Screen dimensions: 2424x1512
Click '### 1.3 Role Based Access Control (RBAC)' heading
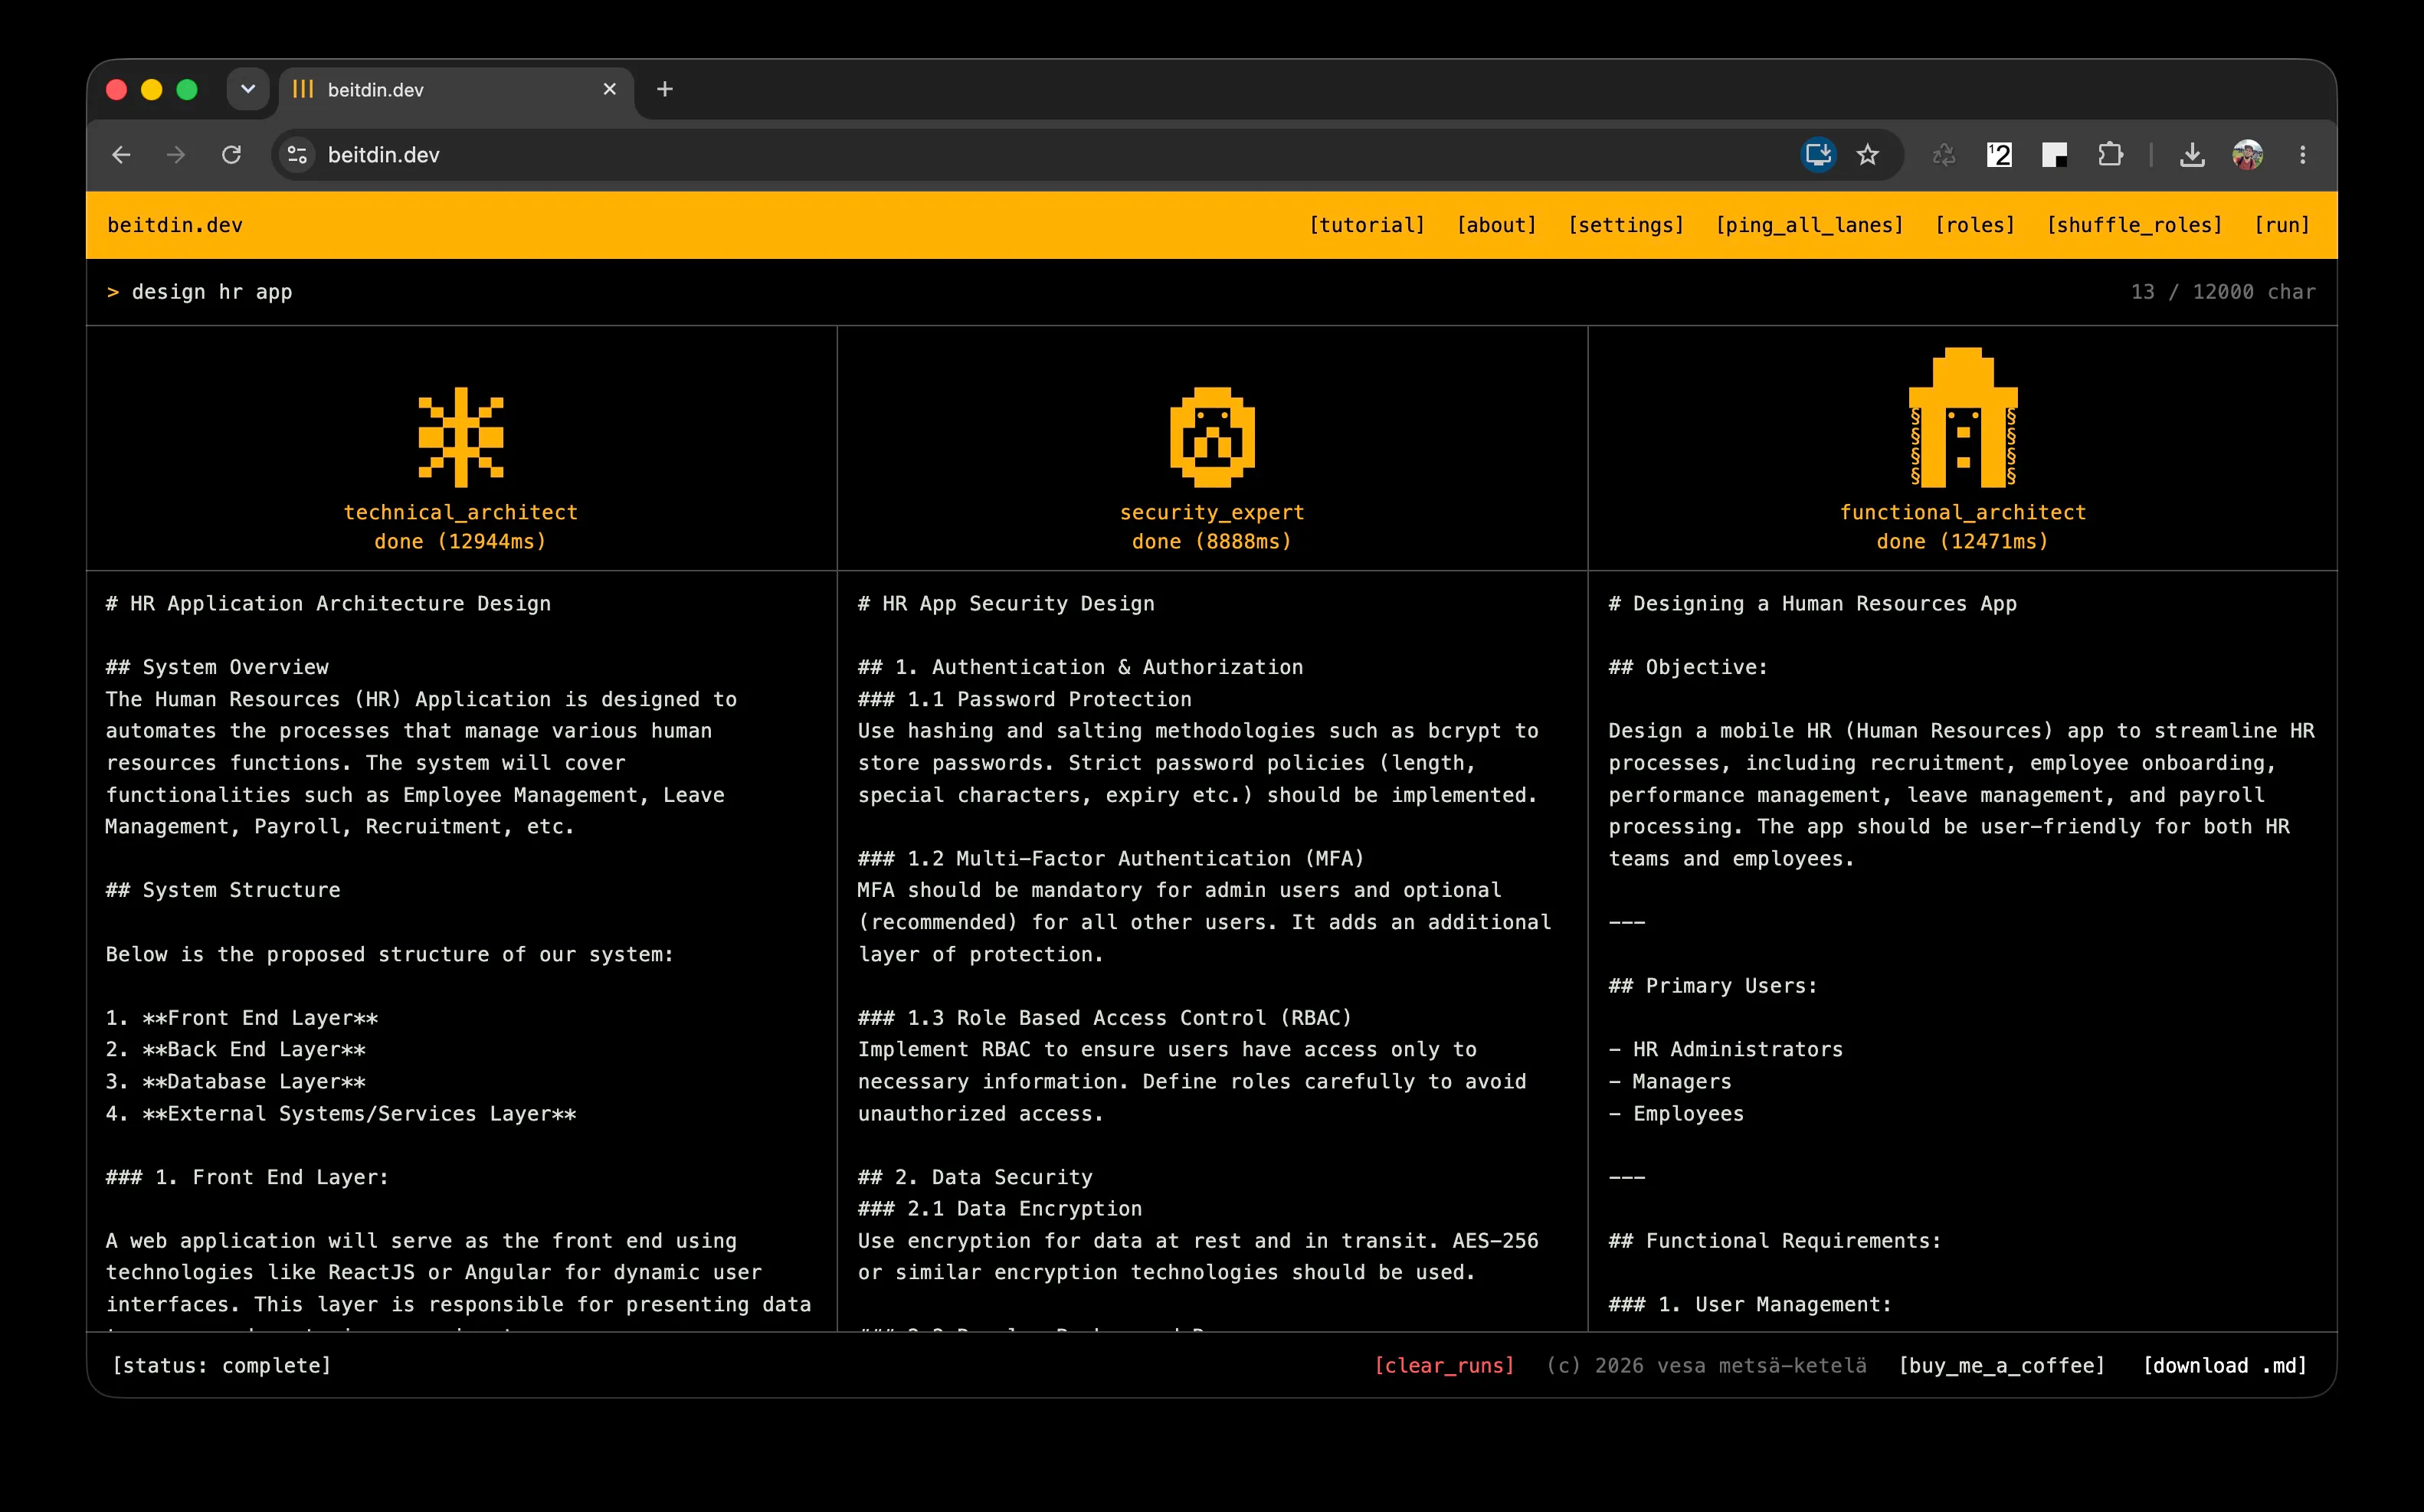1105,1018
